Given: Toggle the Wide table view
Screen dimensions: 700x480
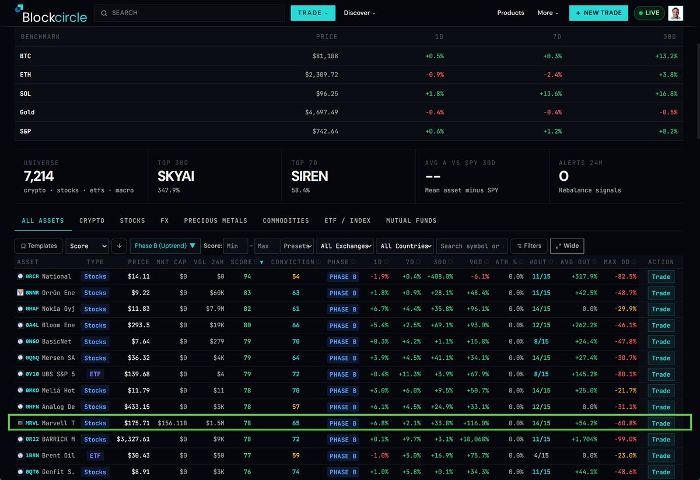Looking at the screenshot, I should 567,246.
